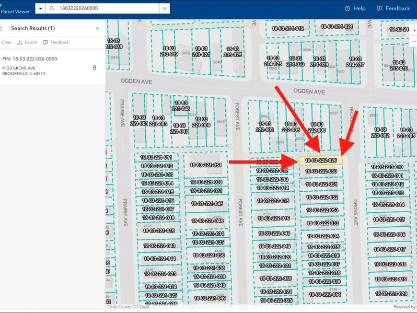
Task: Click highlighted parcel 18-03-222-026 on map
Action: point(321,161)
